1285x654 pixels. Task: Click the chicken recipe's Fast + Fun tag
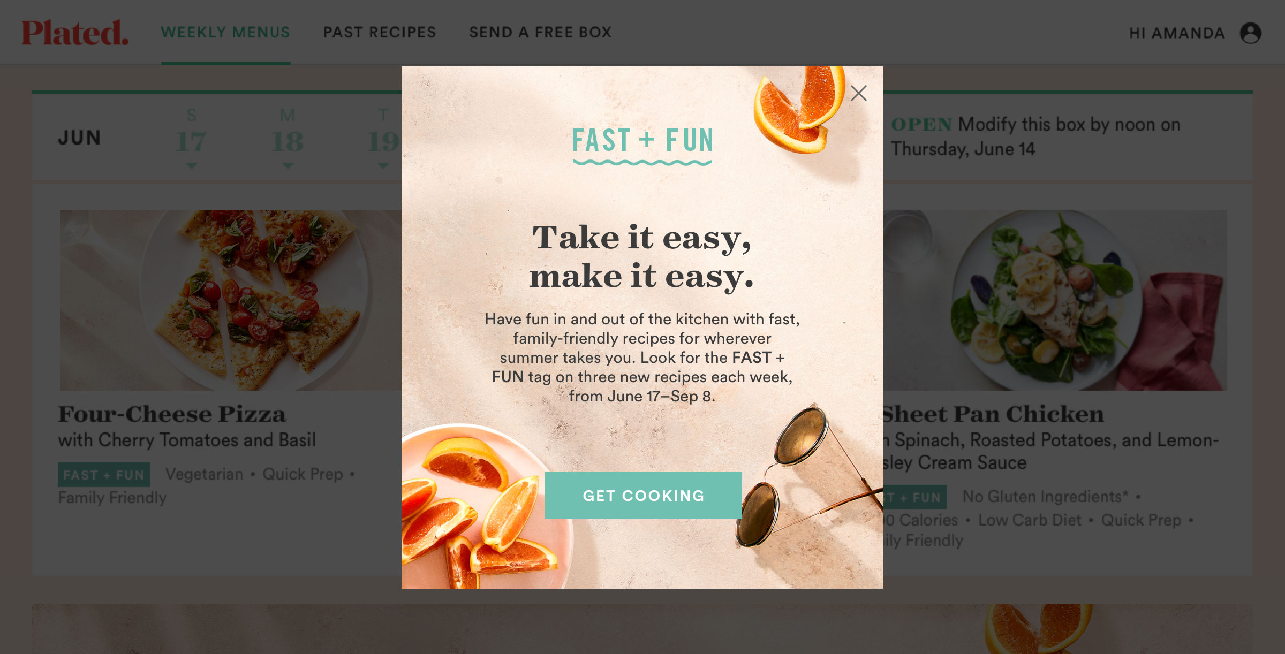tap(915, 497)
